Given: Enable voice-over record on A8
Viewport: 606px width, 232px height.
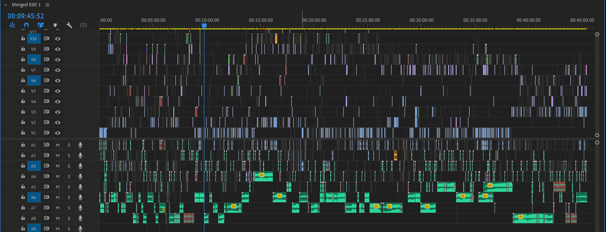Looking at the screenshot, I should (x=80, y=218).
